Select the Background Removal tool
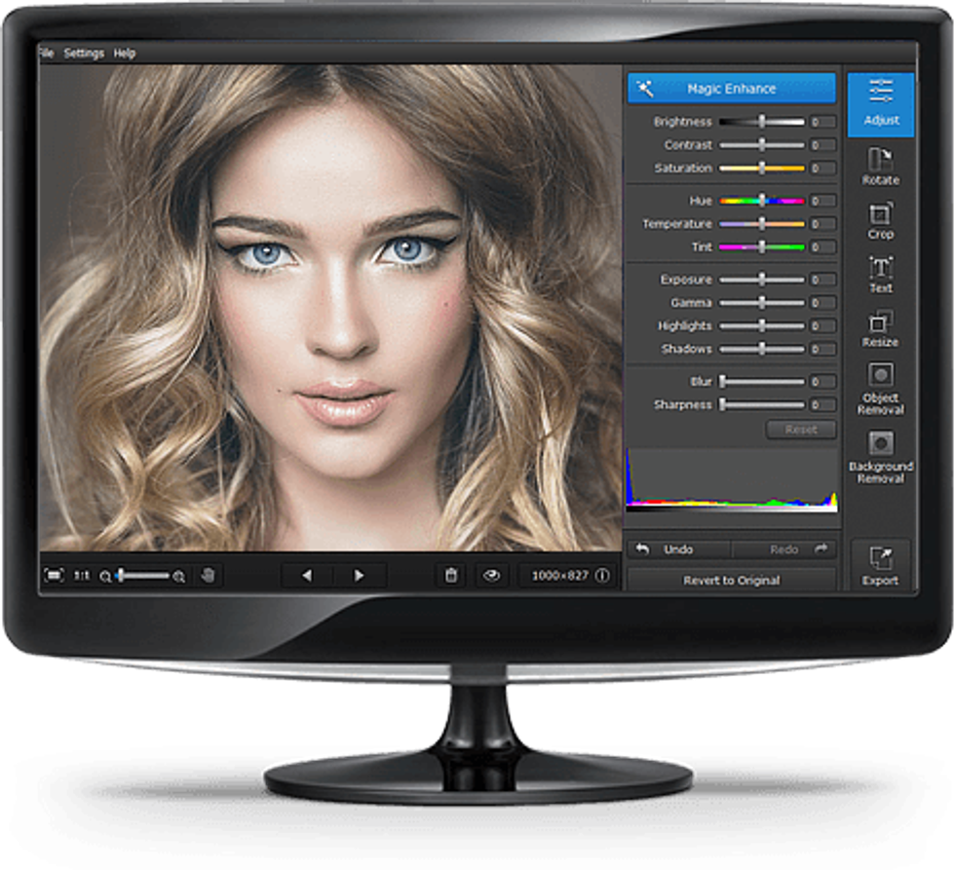The image size is (955, 870). (880, 456)
